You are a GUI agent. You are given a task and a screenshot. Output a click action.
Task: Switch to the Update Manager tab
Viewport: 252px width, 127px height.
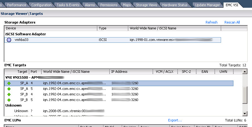click(207, 5)
